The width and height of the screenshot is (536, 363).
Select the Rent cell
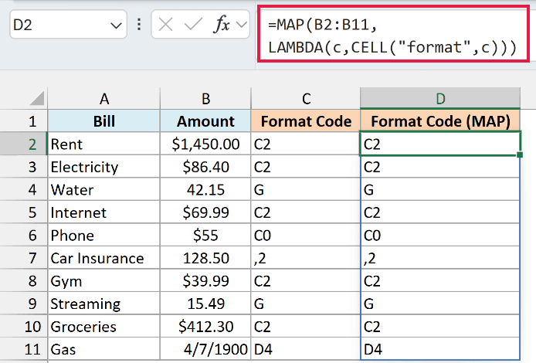click(104, 144)
